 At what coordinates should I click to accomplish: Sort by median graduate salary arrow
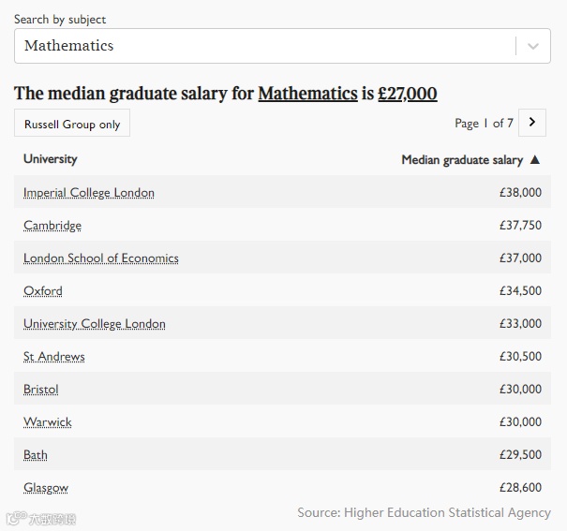[x=535, y=159]
